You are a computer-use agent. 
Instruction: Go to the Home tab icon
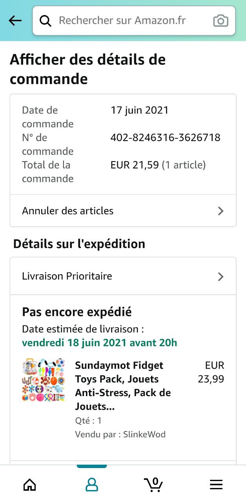(x=30, y=485)
